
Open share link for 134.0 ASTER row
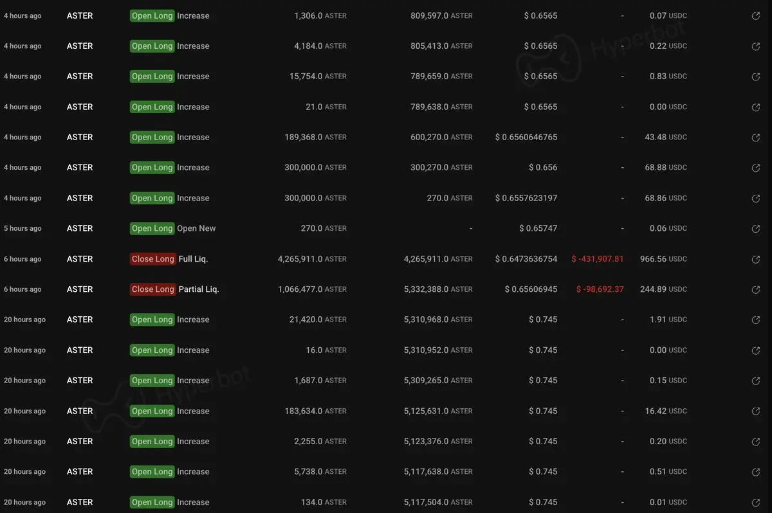coord(756,503)
